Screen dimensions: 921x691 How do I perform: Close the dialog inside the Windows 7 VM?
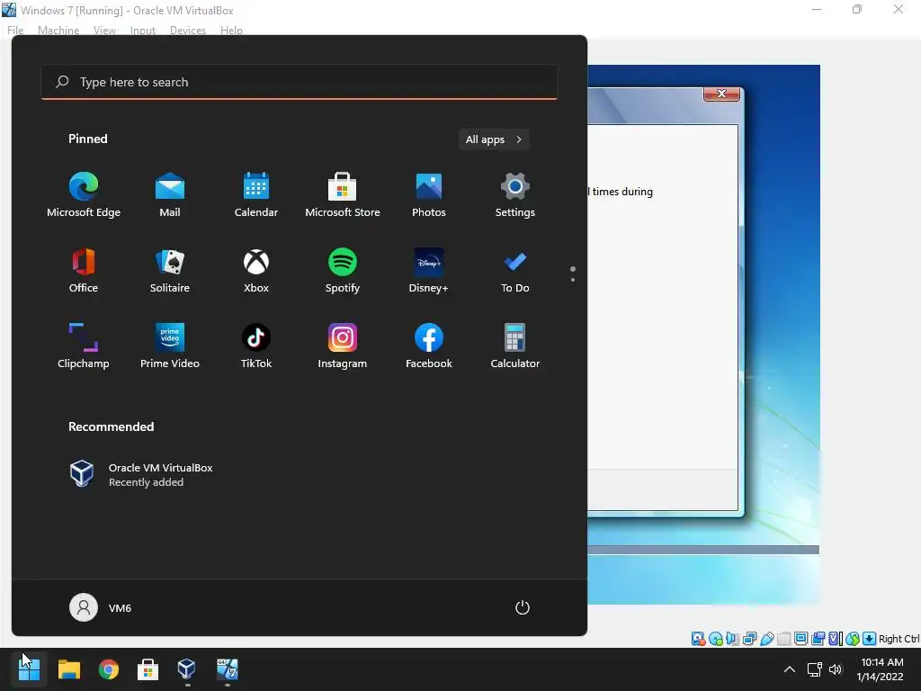point(721,94)
